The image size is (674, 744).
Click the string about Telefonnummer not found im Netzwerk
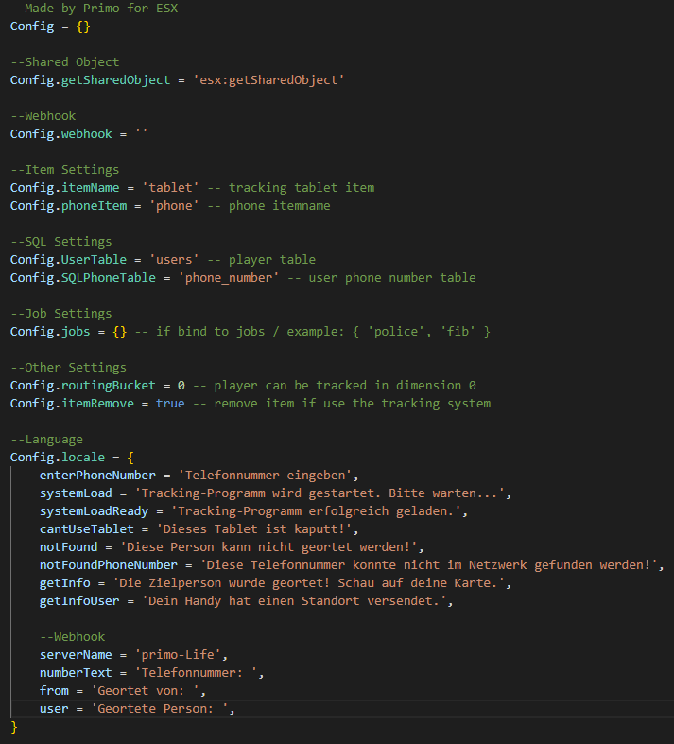(x=428, y=565)
